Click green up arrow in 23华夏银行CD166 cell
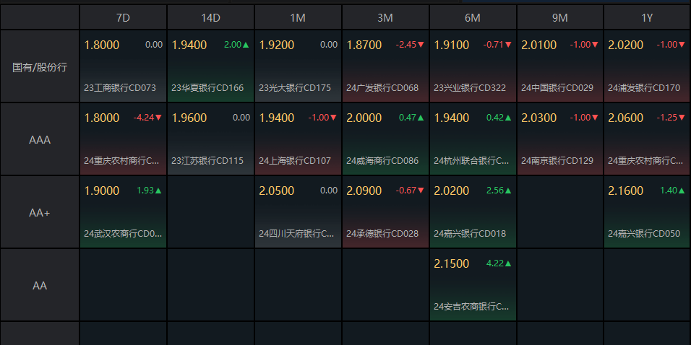Image resolution: width=691 pixels, height=345 pixels. (x=246, y=45)
